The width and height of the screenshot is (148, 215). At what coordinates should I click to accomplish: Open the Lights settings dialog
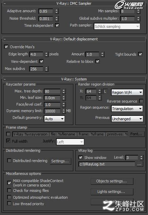112,192
